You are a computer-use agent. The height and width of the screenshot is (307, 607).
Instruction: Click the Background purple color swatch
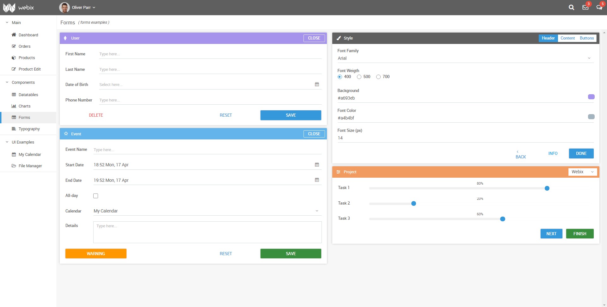pyautogui.click(x=591, y=97)
